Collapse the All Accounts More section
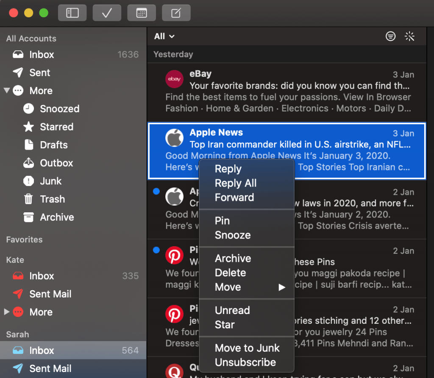The height and width of the screenshot is (378, 434). (x=7, y=91)
